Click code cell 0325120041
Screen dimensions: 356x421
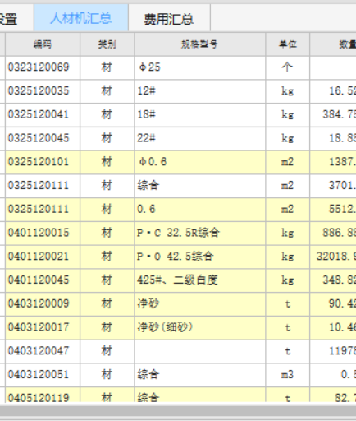coord(43,115)
